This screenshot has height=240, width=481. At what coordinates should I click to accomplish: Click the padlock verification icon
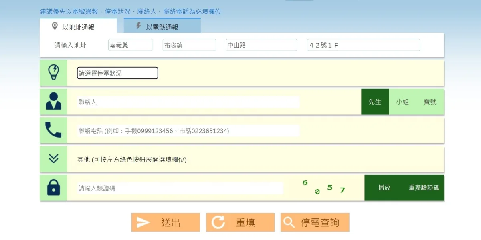[53, 187]
